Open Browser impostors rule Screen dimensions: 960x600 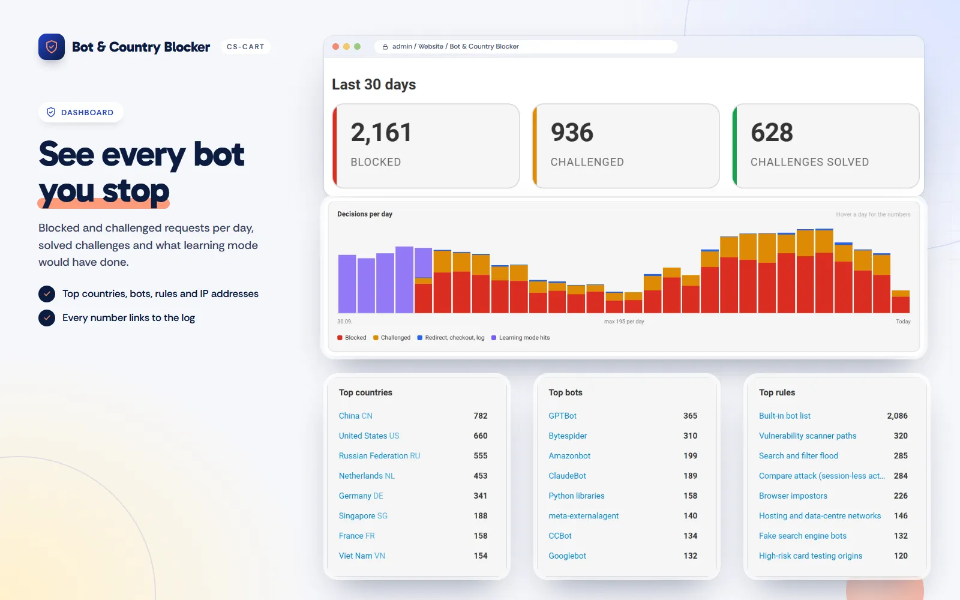793,496
